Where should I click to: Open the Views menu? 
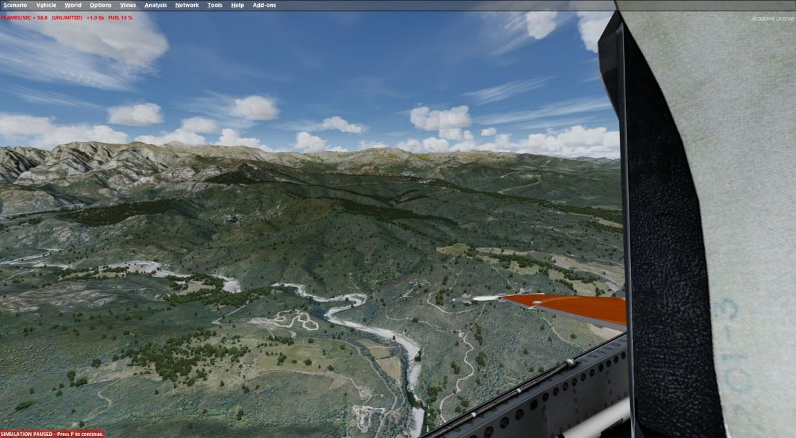click(128, 5)
